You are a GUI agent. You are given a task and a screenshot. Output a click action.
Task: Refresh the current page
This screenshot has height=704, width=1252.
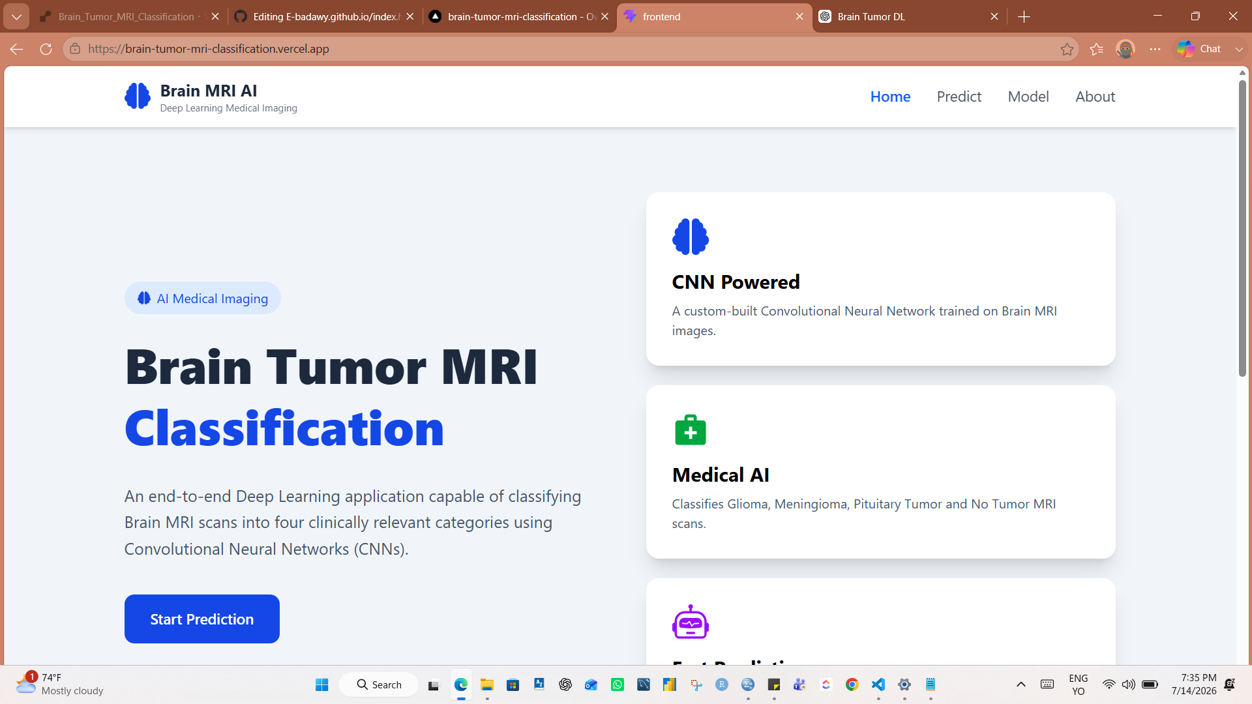46,49
